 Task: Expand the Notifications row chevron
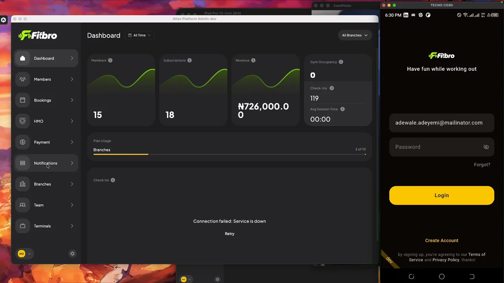pos(72,163)
